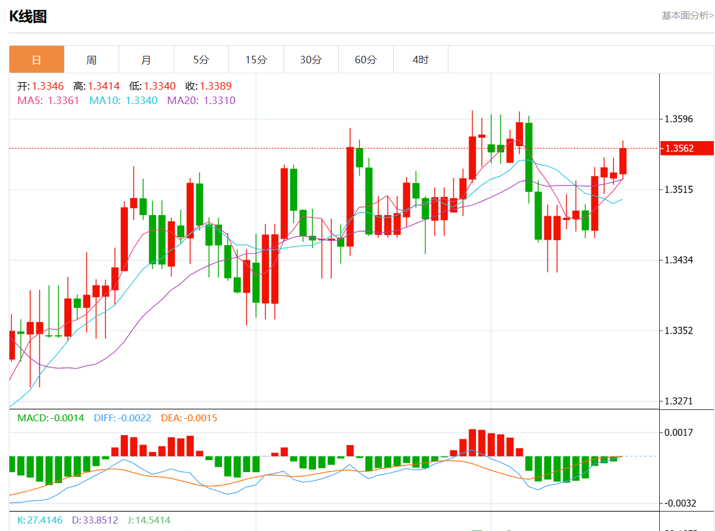This screenshot has height=531, width=715.
Task: Click the DEA:-0.0015 label
Action: click(189, 418)
